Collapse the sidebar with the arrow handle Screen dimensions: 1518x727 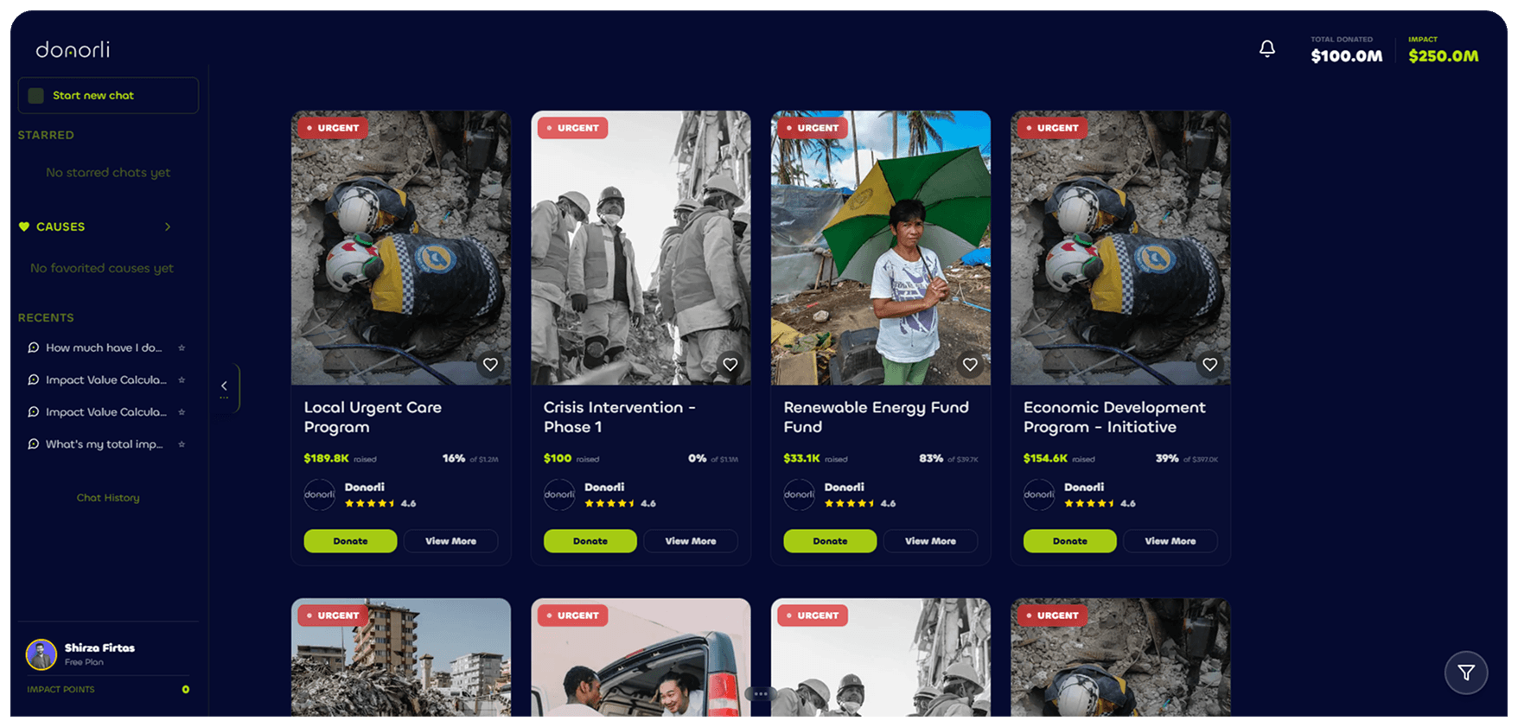pyautogui.click(x=225, y=387)
